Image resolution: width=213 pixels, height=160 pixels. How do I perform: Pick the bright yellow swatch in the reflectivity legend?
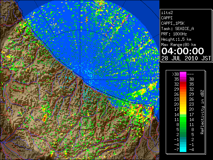[x=183, y=110]
